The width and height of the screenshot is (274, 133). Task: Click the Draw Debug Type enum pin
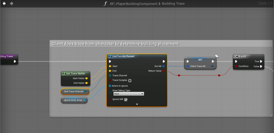[110, 92]
